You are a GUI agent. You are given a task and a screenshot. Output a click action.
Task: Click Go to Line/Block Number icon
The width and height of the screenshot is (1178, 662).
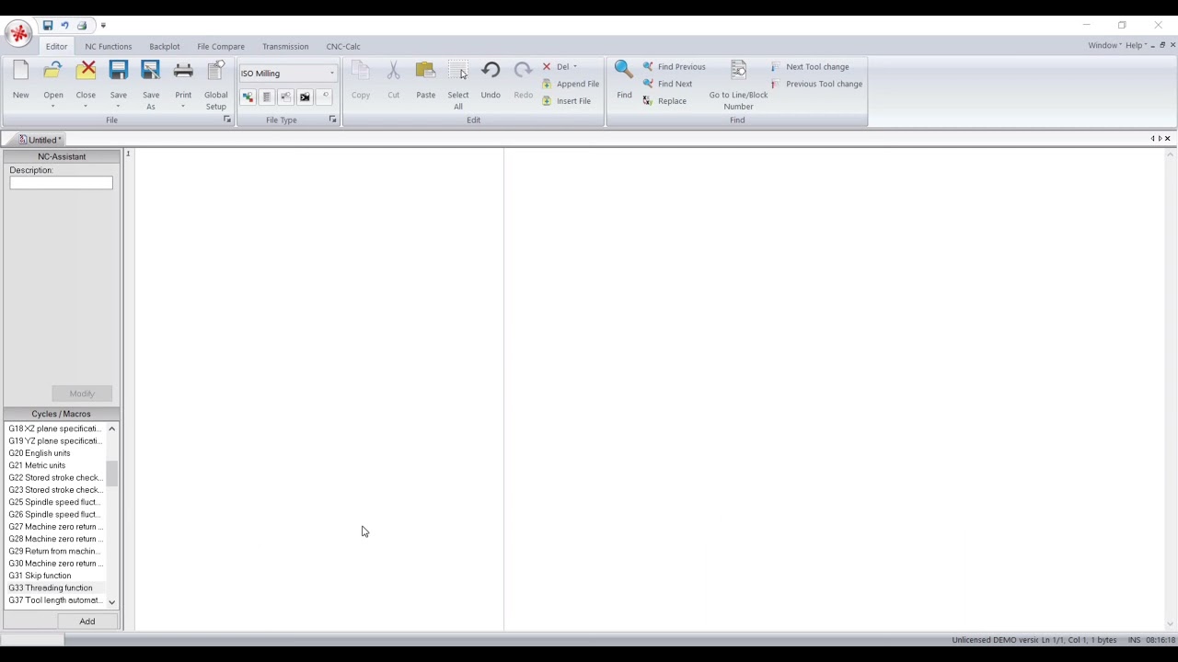pos(738,70)
